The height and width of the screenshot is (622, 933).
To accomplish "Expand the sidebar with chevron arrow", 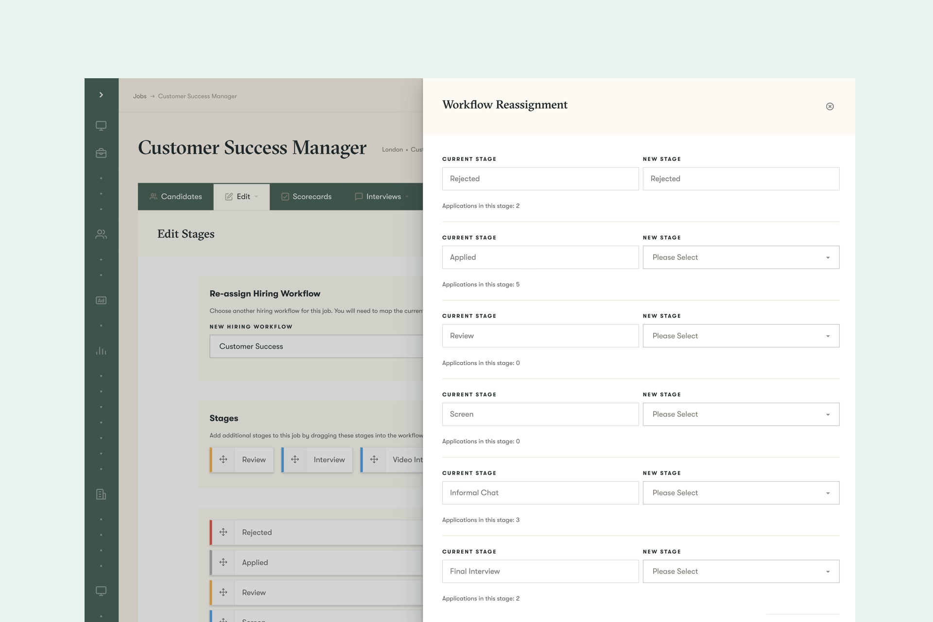I will tap(101, 95).
